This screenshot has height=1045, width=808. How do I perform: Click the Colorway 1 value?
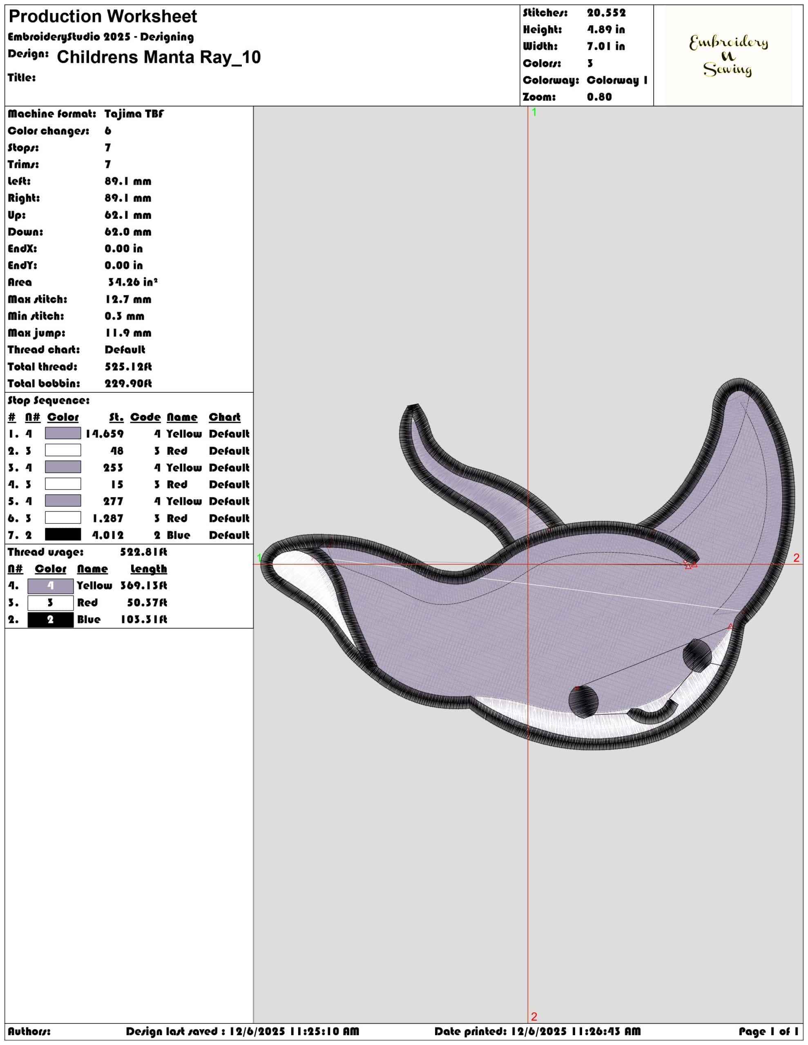pos(617,80)
